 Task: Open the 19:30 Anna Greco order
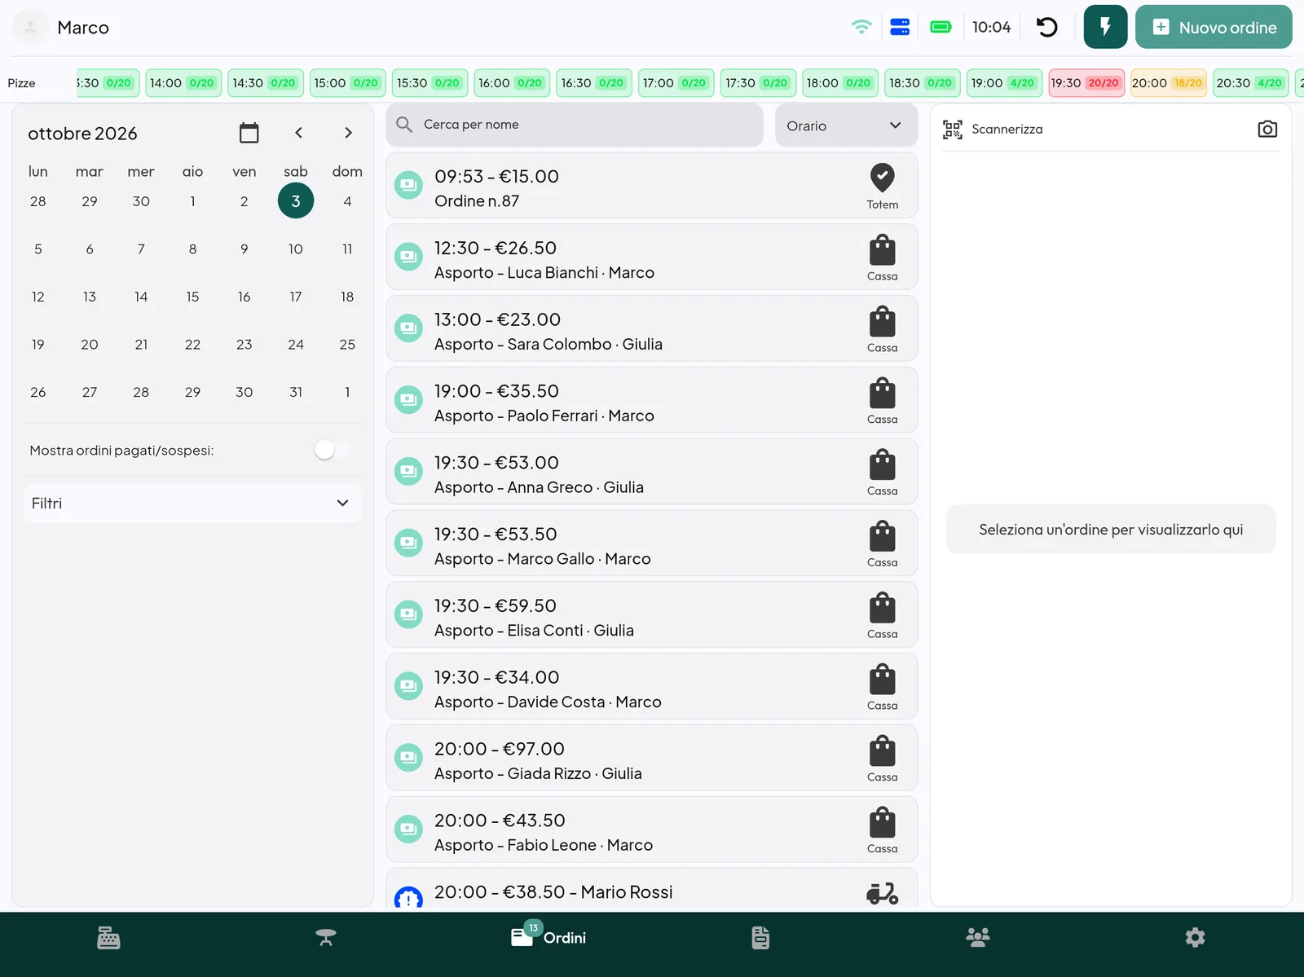(x=651, y=472)
